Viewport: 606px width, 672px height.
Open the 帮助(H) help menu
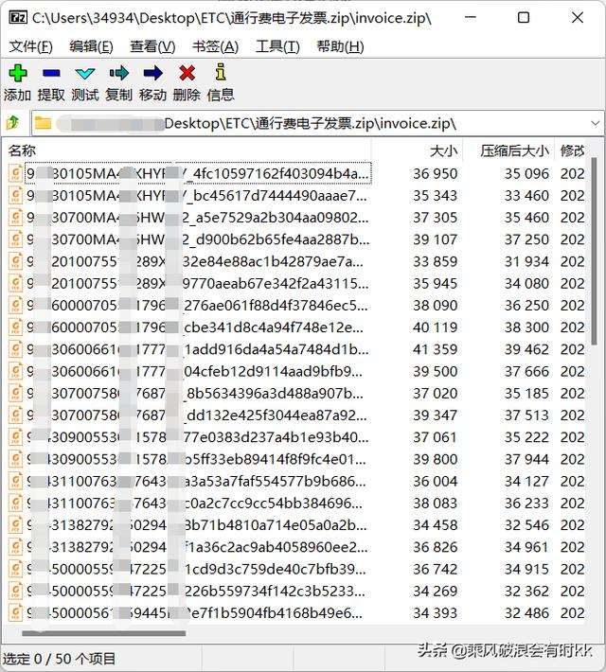(x=340, y=46)
